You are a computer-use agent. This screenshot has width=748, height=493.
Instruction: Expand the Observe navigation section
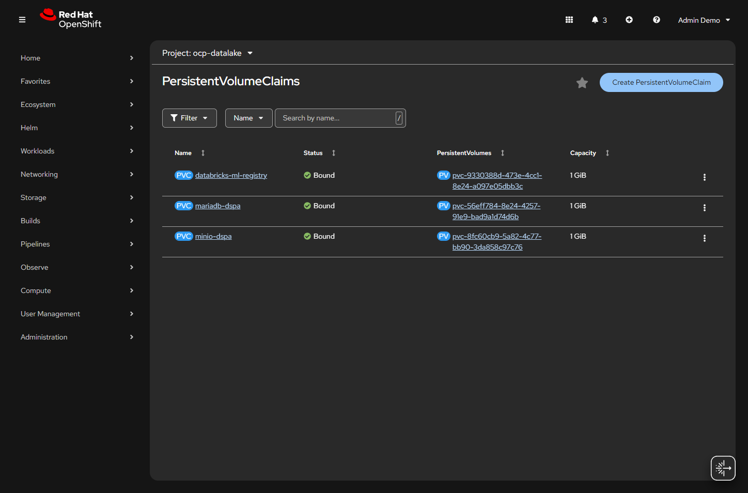[x=77, y=267]
